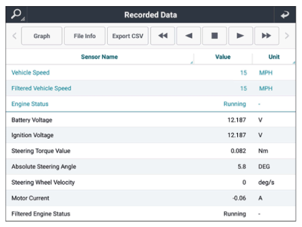
Task: Select the Filtered Engine Status row
Action: [x=151, y=214]
